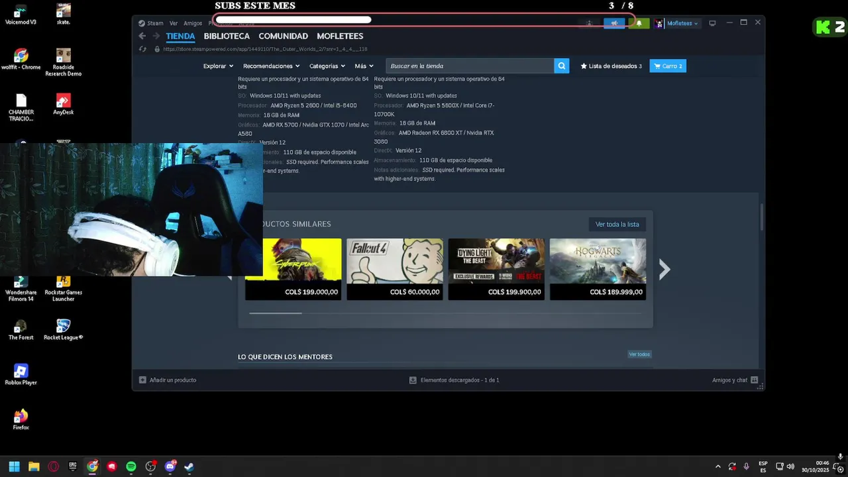
Task: Open AnyDesk desktop shortcut
Action: click(64, 105)
